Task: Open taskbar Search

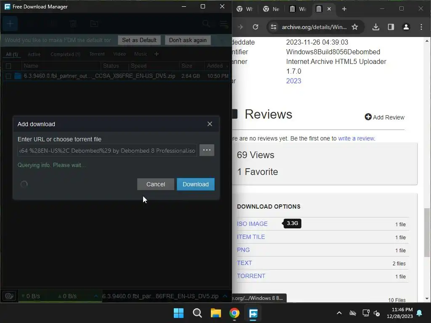Action: (197, 313)
